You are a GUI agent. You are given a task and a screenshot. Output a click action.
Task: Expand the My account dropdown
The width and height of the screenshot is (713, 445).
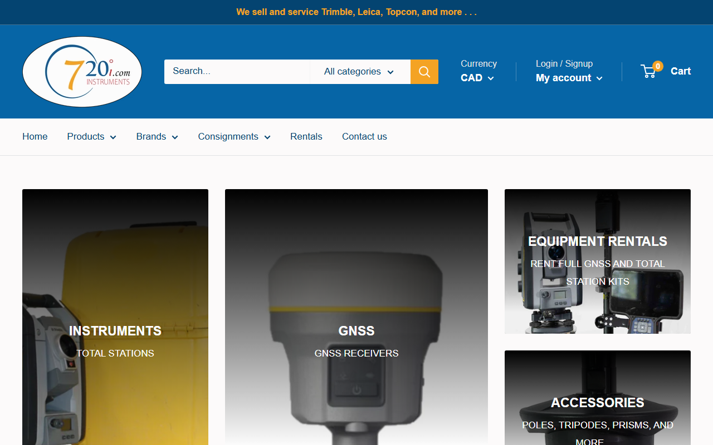[x=569, y=78]
